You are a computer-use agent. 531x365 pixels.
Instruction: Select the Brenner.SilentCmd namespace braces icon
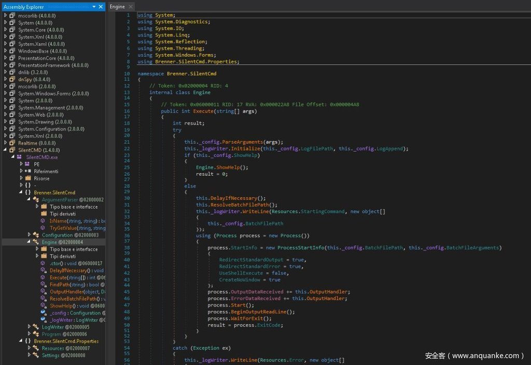[27, 192]
